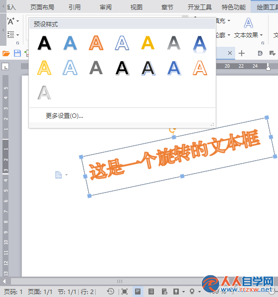Add a new document tab with plus
The width and height of the screenshot is (278, 297).
pyautogui.click(x=242, y=53)
